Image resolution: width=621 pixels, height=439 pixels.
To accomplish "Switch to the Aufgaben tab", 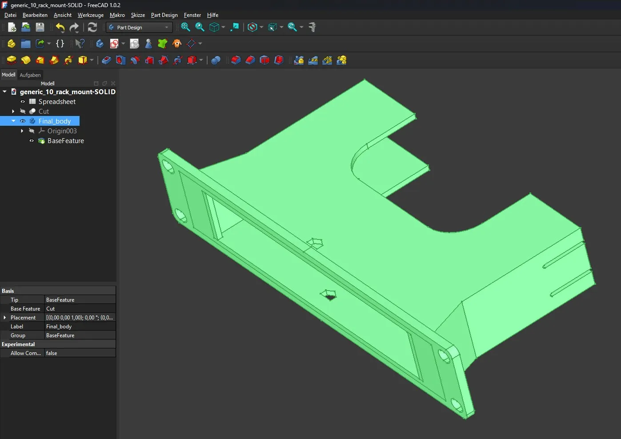I will (x=30, y=75).
